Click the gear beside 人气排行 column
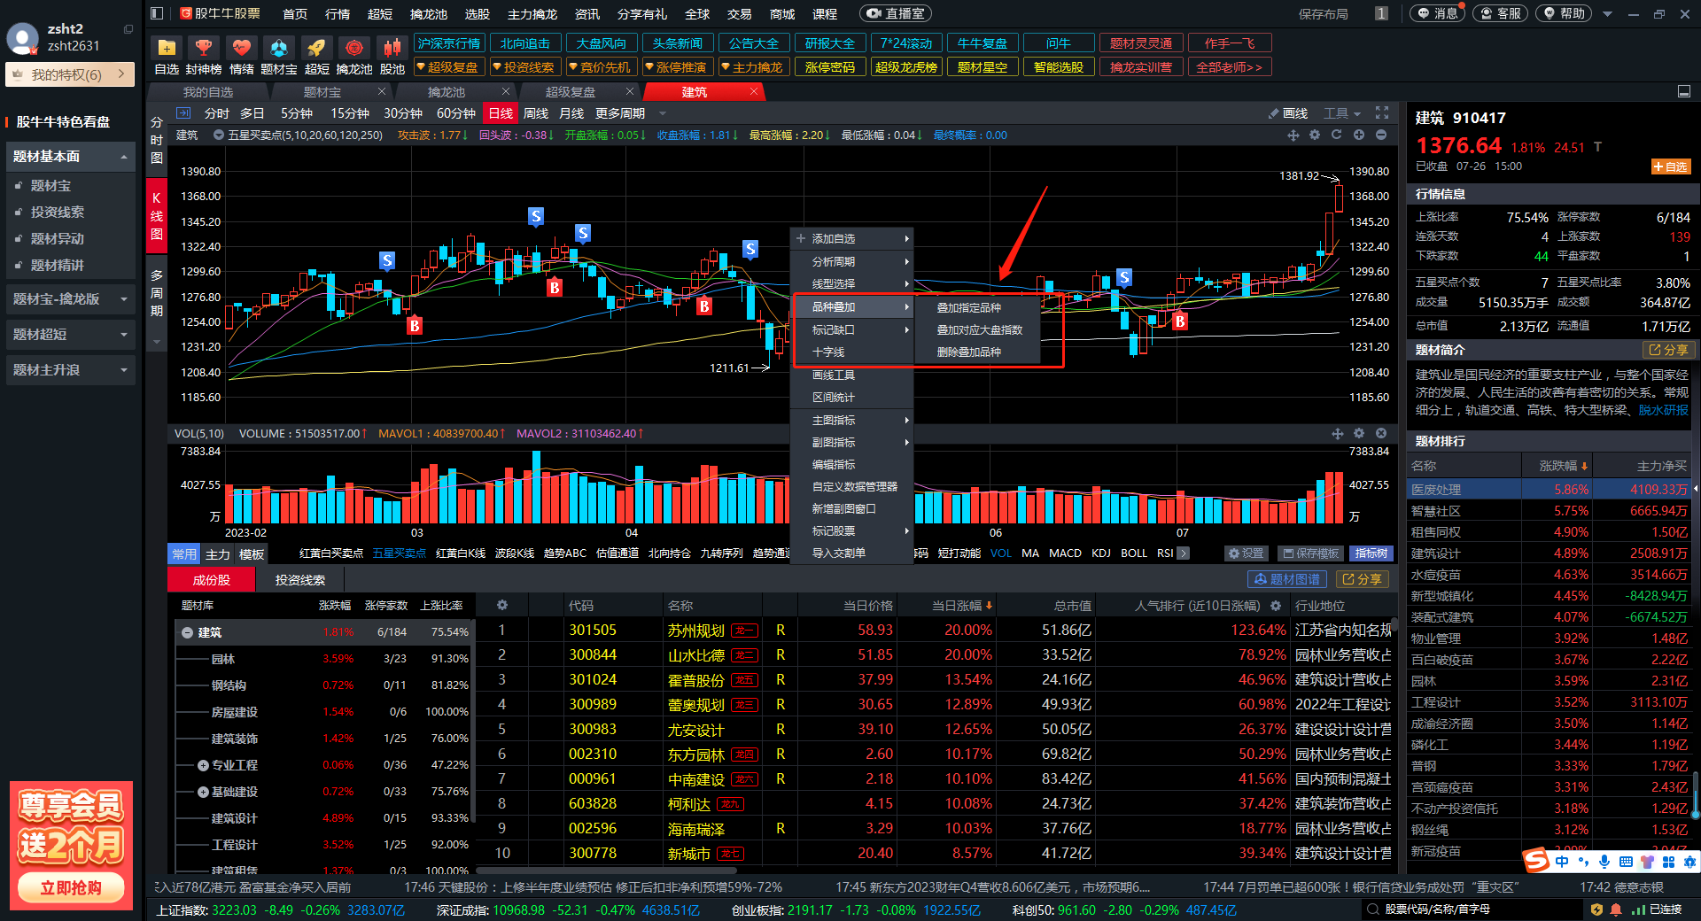1701x921 pixels. click(x=1276, y=606)
